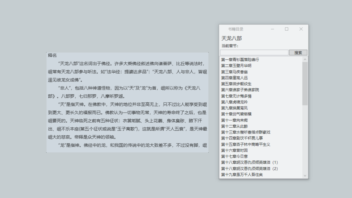Minimize the 书籍目录 window
The height and width of the screenshot is (198, 352).
click(272, 29)
